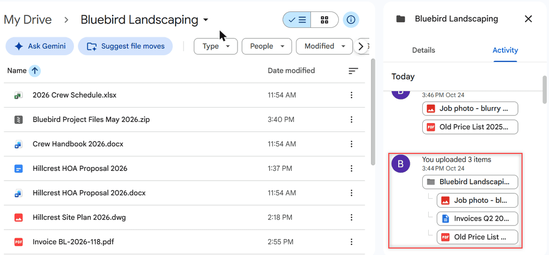Click Word icon of Hillcrest HOA Proposal 2026.docx
The height and width of the screenshot is (255, 549).
[18, 193]
